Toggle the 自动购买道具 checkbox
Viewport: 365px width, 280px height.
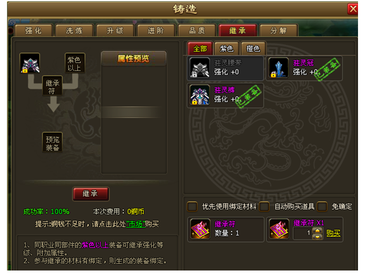point(264,207)
